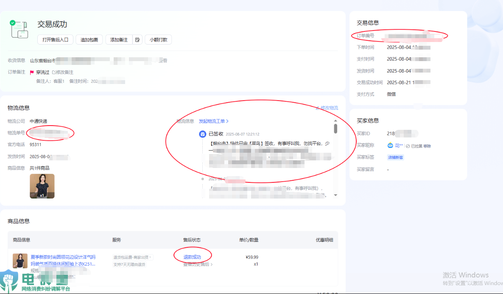Open 查看历史售后 history link

[198, 264]
